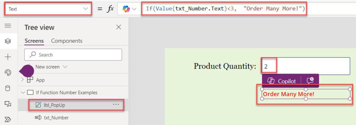This screenshot has height=125, width=356.
Task: Expand the Copilot formula dropdown chevron
Action: point(134,9)
